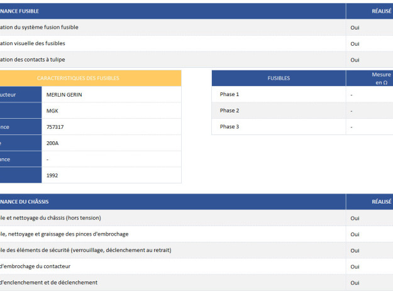Click the nettoyage du châssis (hors tension) row

click(x=50, y=218)
